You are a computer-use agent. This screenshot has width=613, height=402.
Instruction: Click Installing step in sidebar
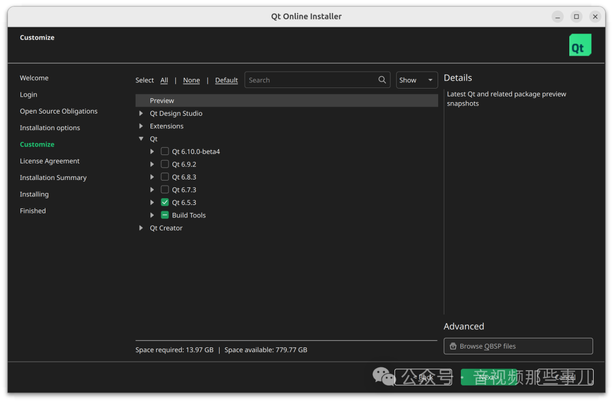pos(35,194)
